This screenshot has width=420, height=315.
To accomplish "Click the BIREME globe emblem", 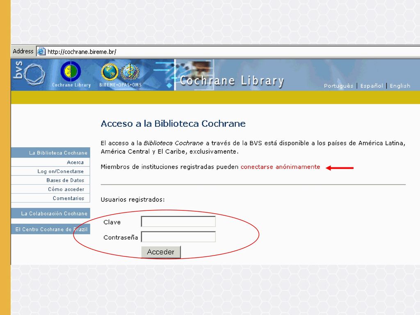I will pyautogui.click(x=110, y=72).
